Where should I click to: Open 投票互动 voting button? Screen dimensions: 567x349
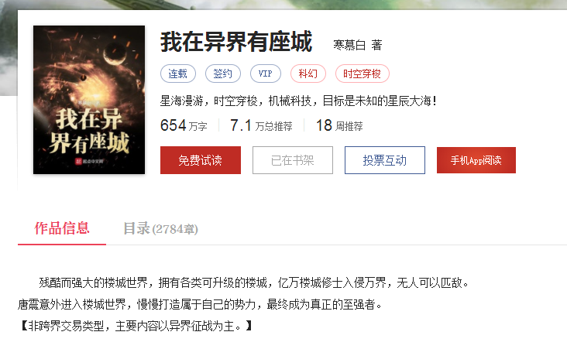coord(385,160)
